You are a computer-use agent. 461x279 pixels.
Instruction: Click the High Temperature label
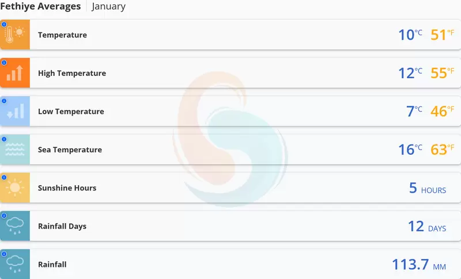pyautogui.click(x=72, y=73)
